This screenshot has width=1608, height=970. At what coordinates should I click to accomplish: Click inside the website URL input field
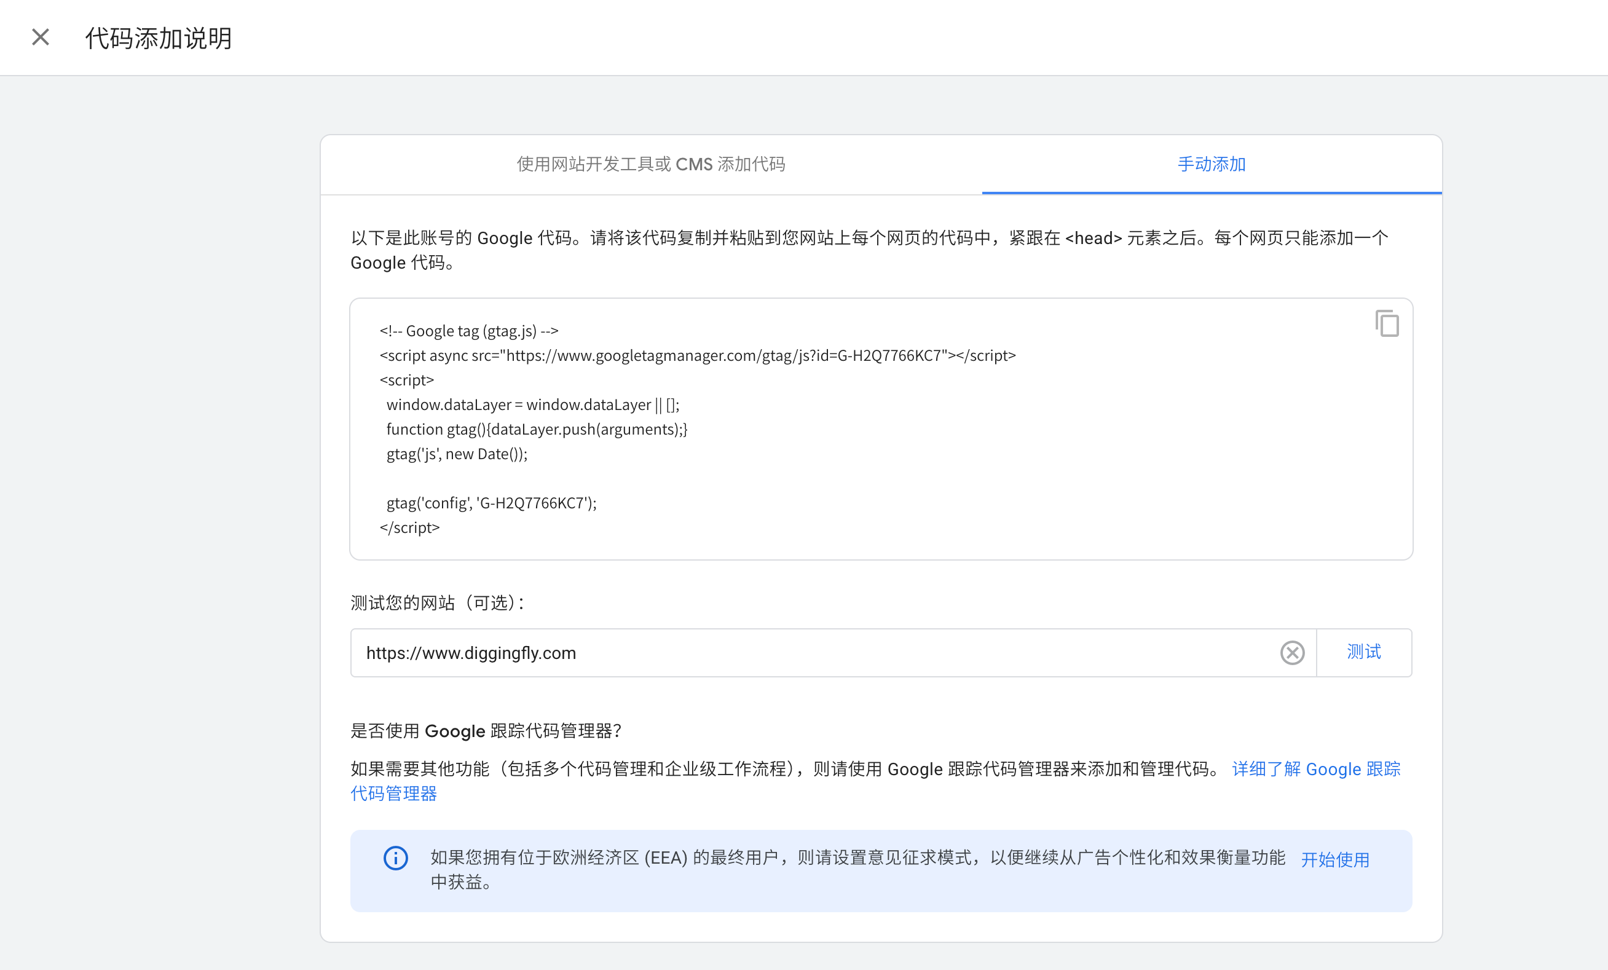[x=783, y=652]
